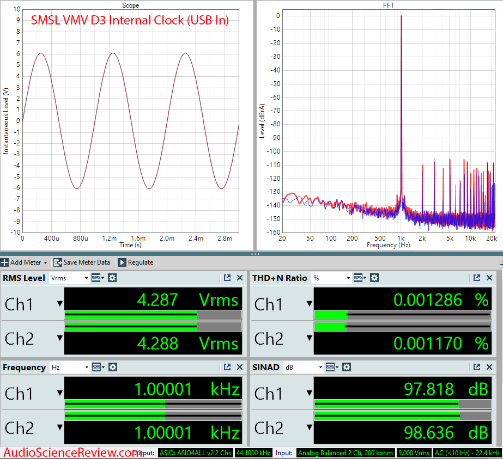This screenshot has width=503, height=459.
Task: Click the SINAD Ch1 bar graph
Action: pyautogui.click(x=403, y=404)
